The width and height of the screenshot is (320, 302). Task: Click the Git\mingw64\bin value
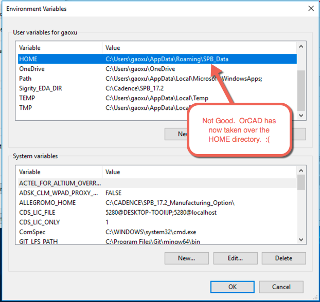153,241
